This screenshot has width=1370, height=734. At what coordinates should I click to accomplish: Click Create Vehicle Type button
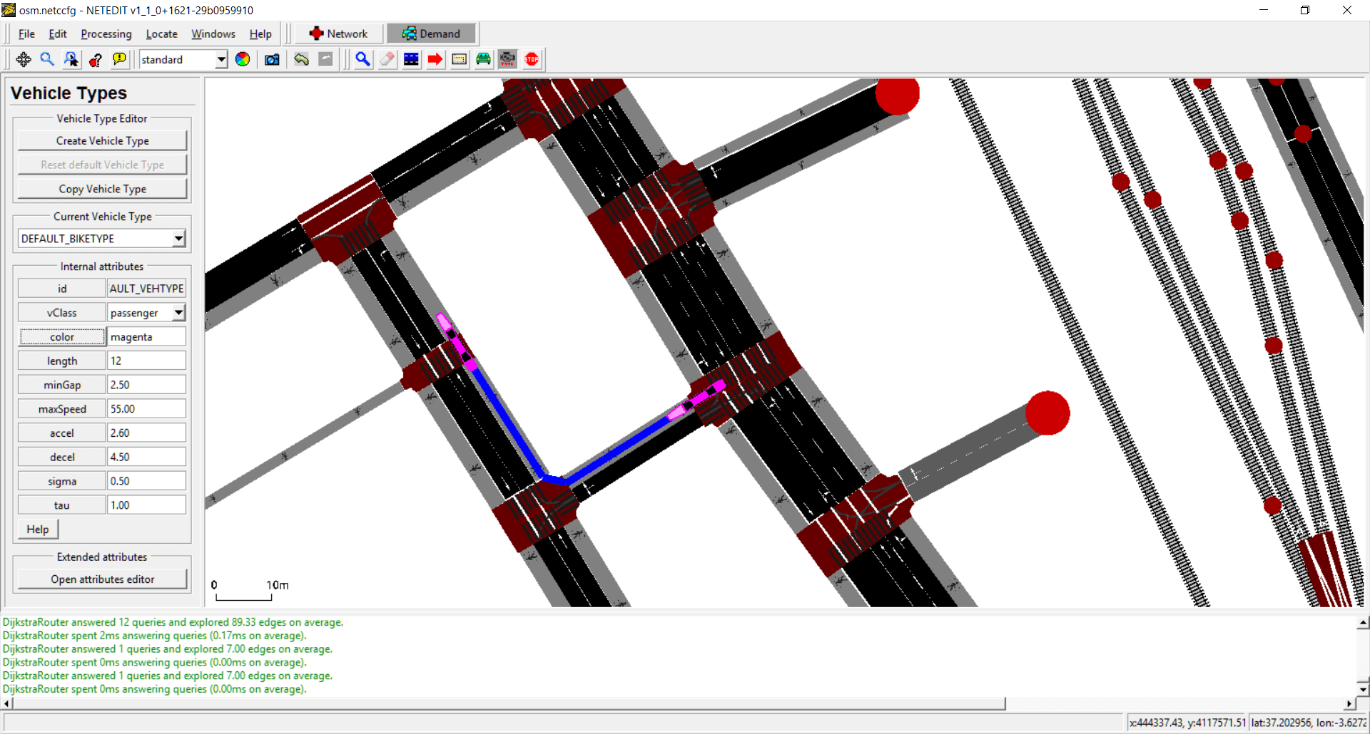tap(102, 141)
